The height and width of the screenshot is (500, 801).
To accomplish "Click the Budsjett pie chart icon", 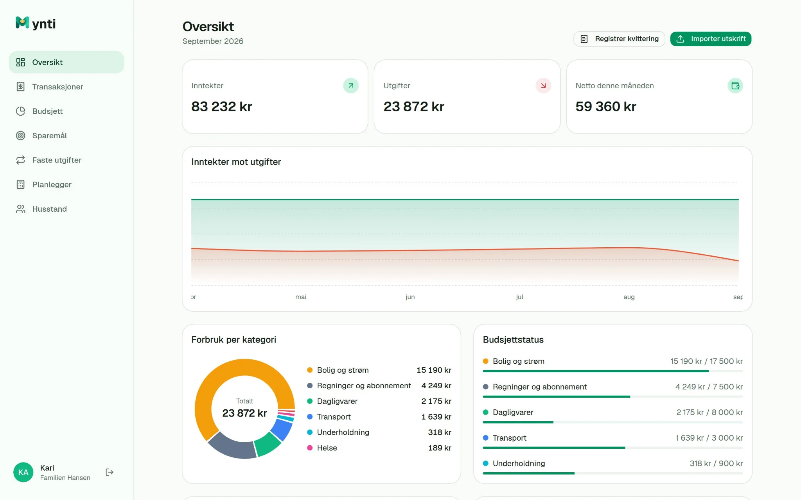I will [x=20, y=111].
